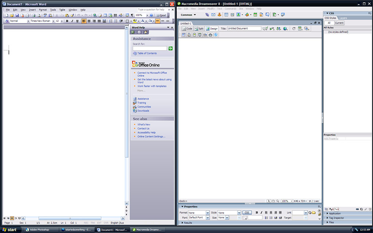
Task: Click green Start Searching arrow in Word Help
Action: tap(170, 48)
